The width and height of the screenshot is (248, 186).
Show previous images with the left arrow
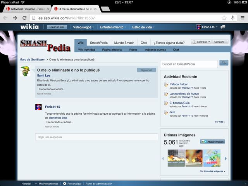pos(163,158)
